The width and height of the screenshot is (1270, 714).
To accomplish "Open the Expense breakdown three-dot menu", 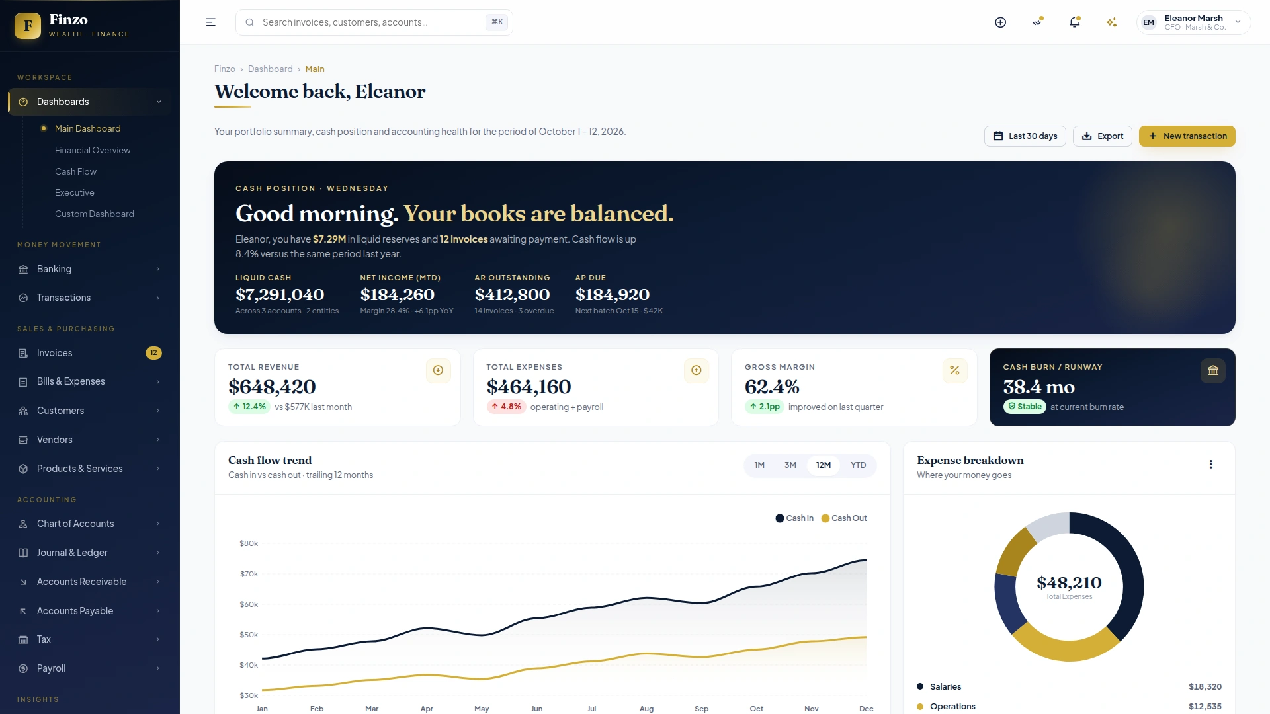I will 1210,465.
